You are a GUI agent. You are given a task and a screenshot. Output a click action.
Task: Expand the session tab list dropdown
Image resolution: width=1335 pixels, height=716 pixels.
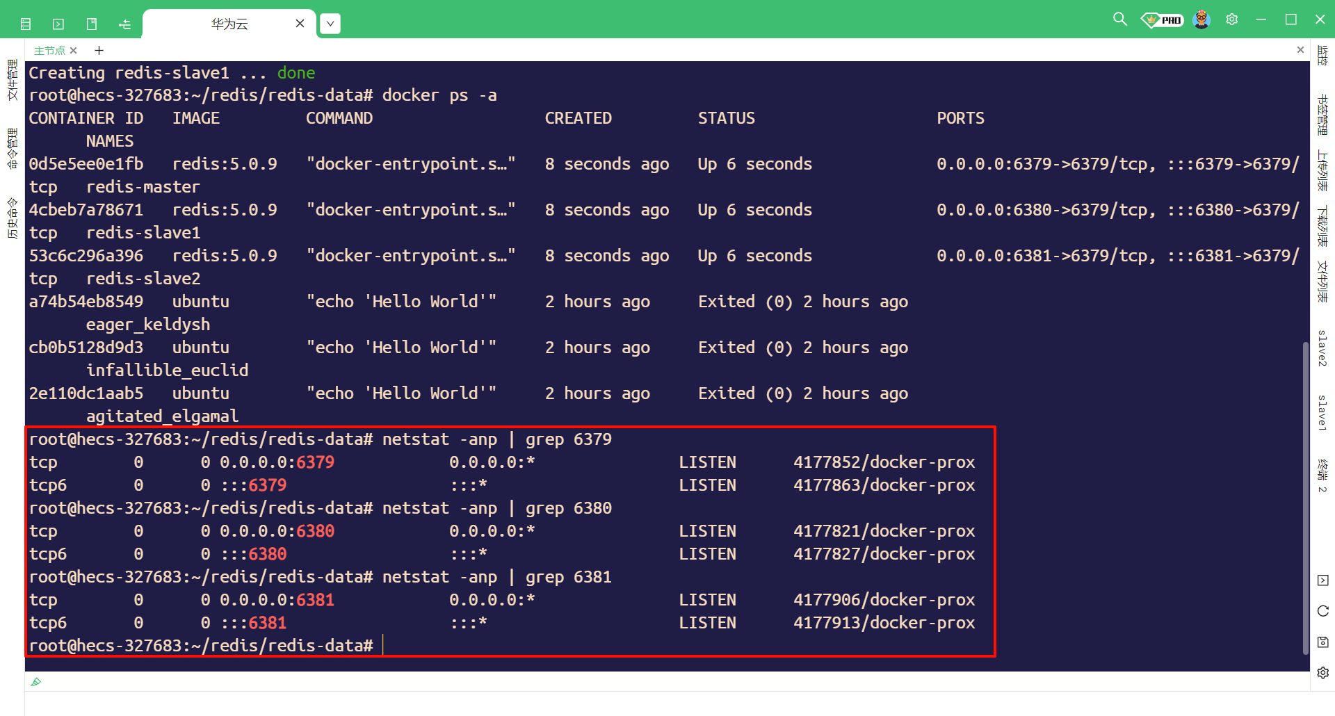pos(330,24)
